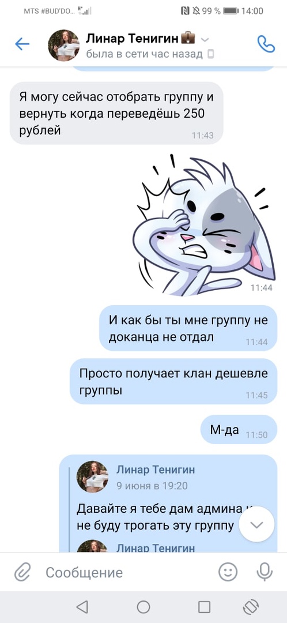
Task: Start a voice call with the phone icon
Action: pyautogui.click(x=266, y=44)
